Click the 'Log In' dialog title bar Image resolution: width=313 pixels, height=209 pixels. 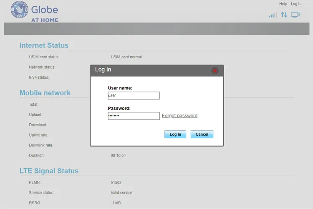click(x=156, y=71)
